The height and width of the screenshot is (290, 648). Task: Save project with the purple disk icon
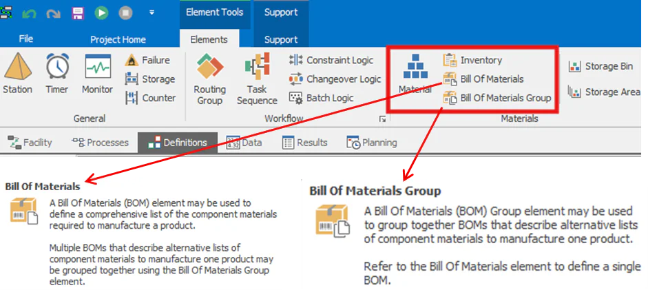[77, 13]
